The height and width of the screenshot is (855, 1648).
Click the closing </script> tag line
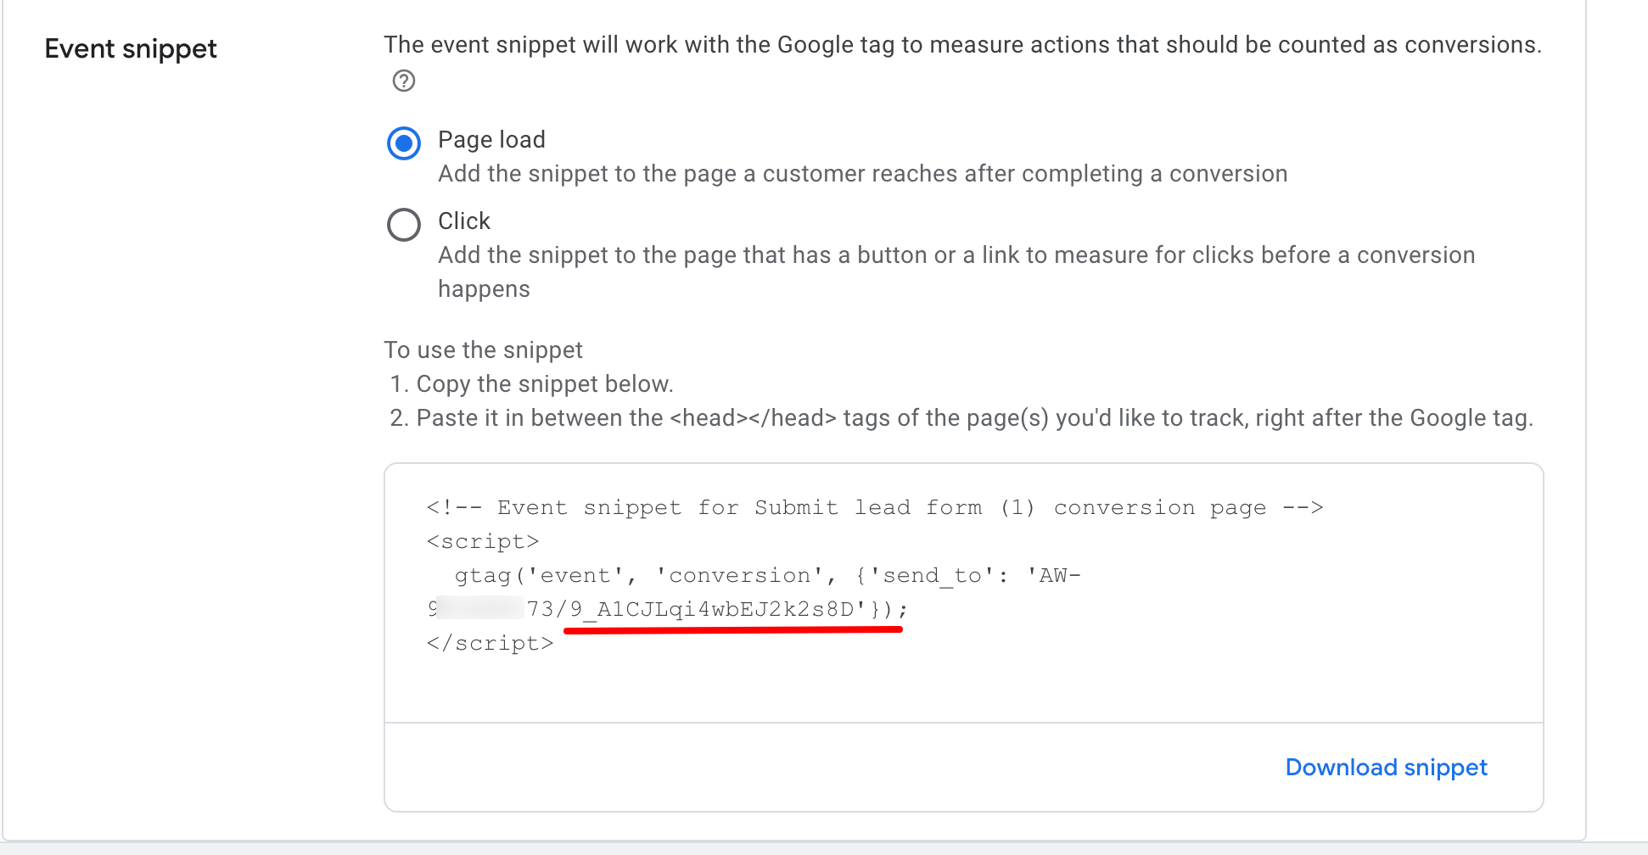[x=490, y=644]
